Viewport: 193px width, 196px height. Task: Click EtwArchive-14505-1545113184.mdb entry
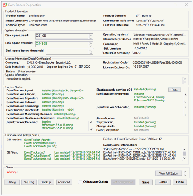tap(139, 152)
